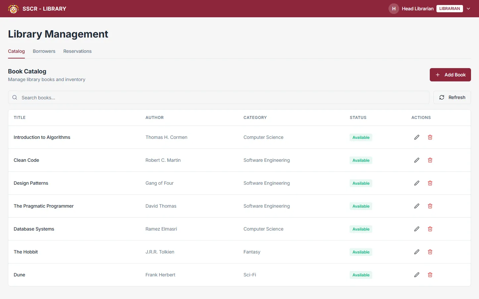
Task: Click the Available badge for Database Systems
Action: (x=361, y=229)
